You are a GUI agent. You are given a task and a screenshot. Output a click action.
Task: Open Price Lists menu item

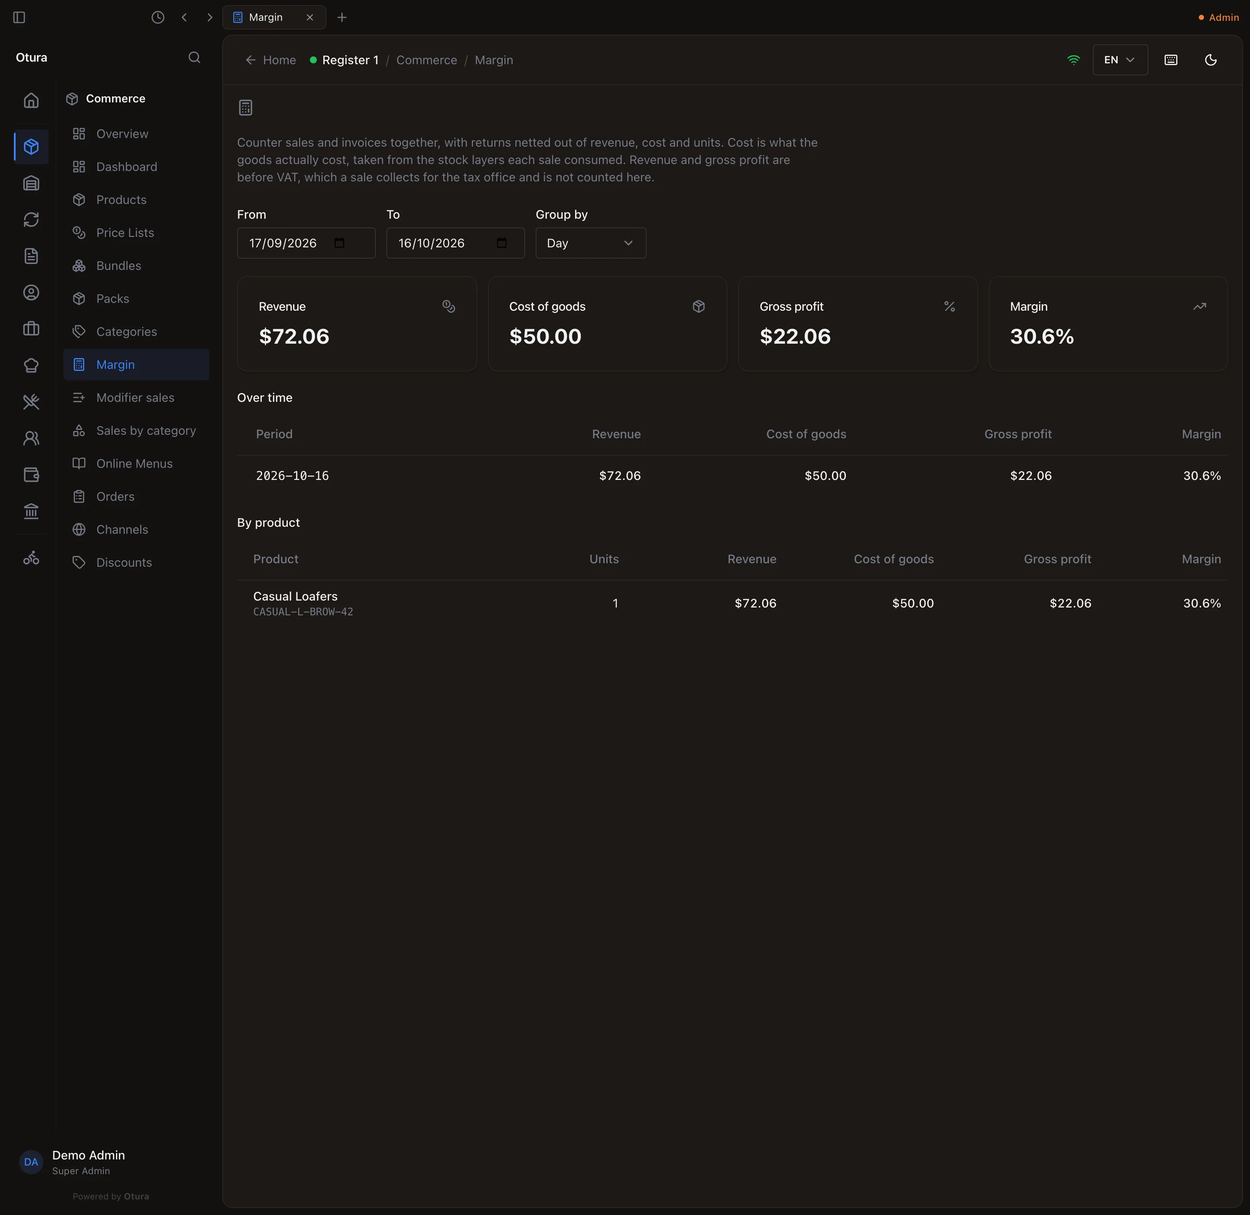[136, 233]
